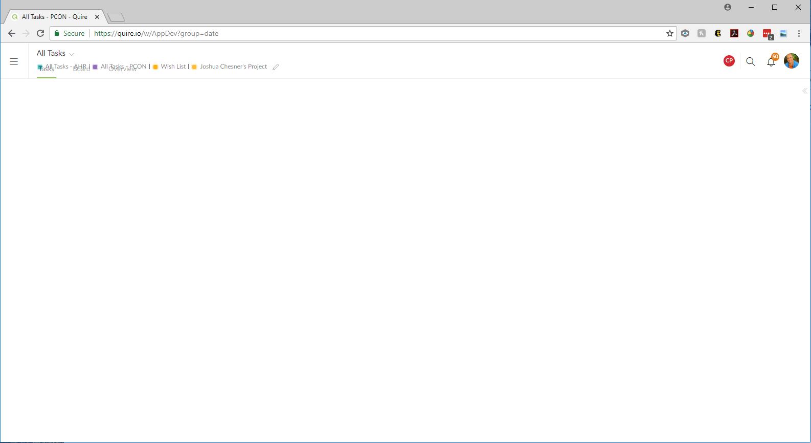
Task: Open the notifications bell with 50 badge
Action: (772, 61)
